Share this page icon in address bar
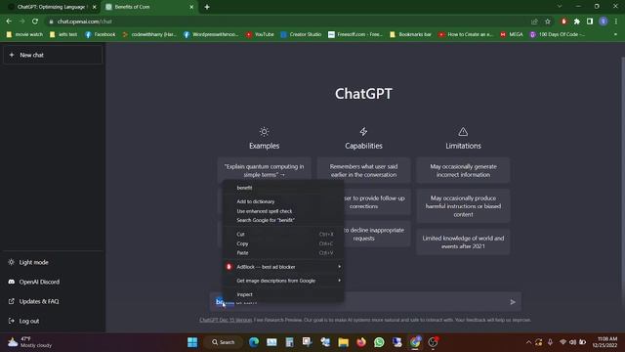The height and width of the screenshot is (352, 625). click(x=534, y=22)
